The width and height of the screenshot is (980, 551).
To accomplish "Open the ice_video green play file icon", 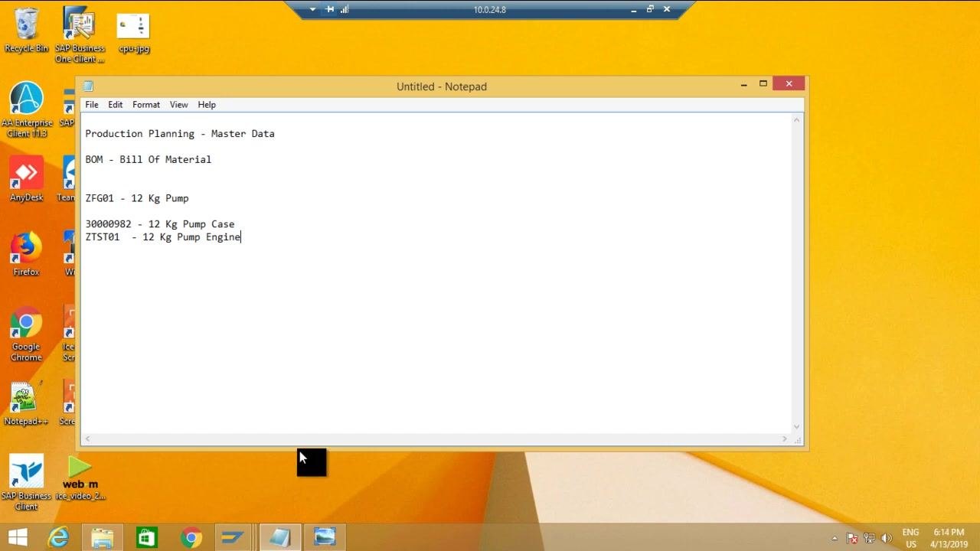I will click(x=80, y=478).
